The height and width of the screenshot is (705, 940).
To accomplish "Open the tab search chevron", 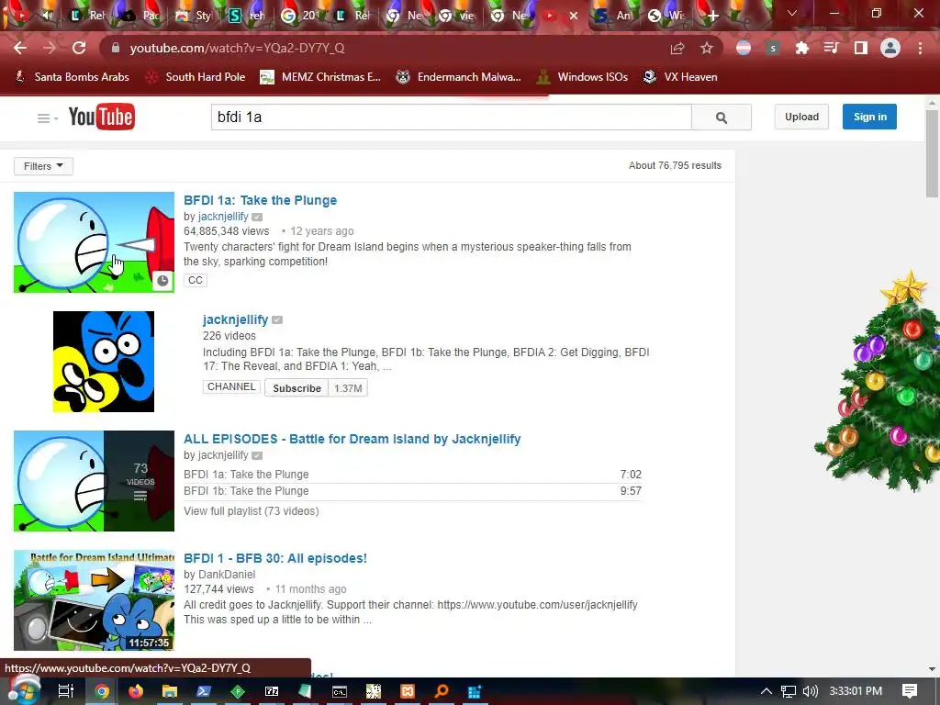I will tap(792, 13).
